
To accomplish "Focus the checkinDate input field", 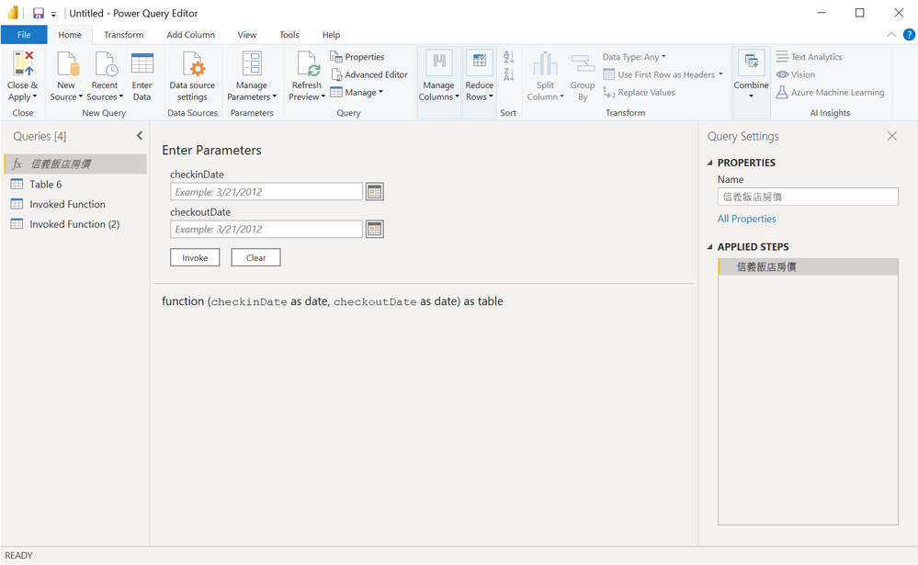I will (x=266, y=191).
